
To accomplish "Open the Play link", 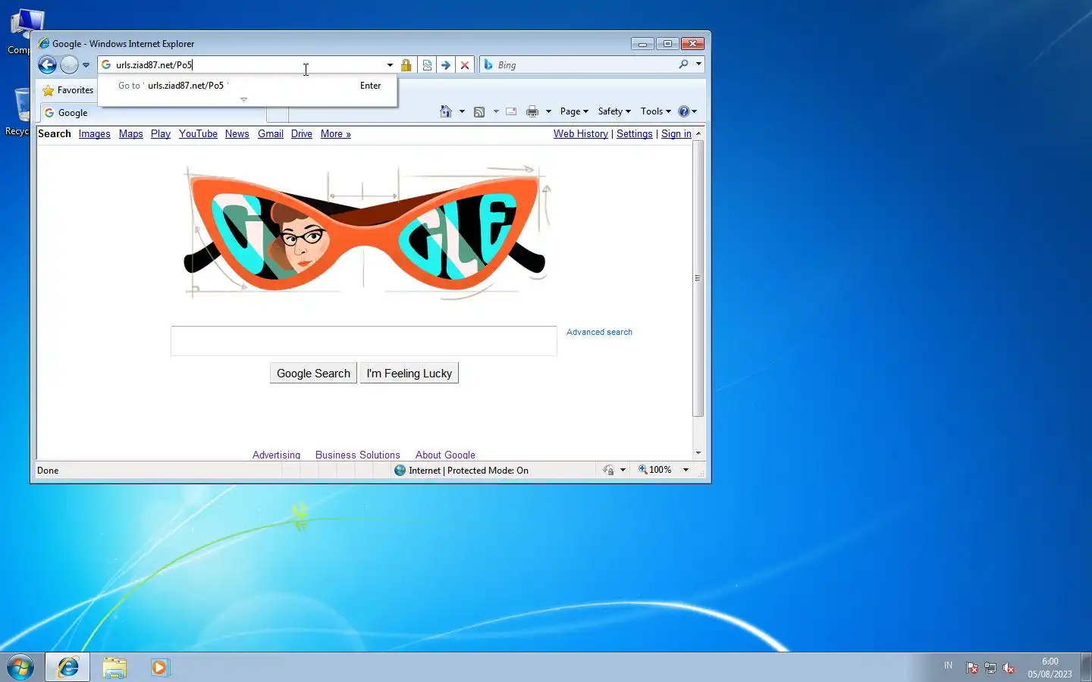I will pos(160,134).
